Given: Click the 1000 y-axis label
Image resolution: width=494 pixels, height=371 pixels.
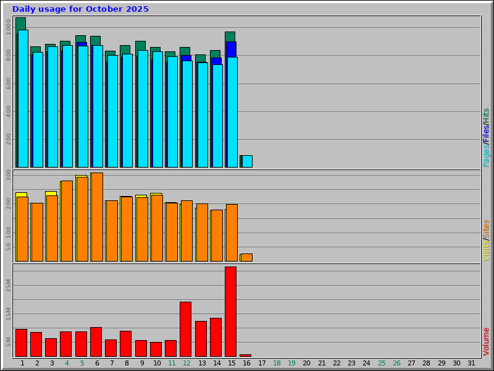Looking at the screenshot, I should pos(8,26).
